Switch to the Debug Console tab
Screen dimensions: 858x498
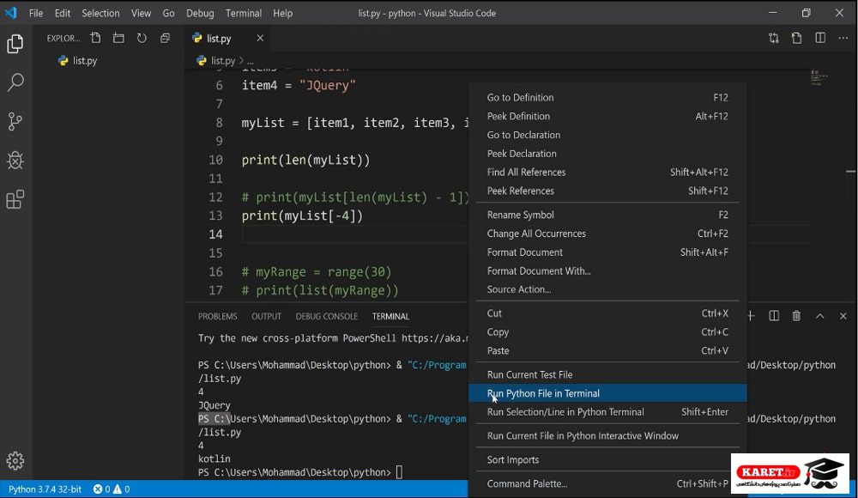pos(327,317)
